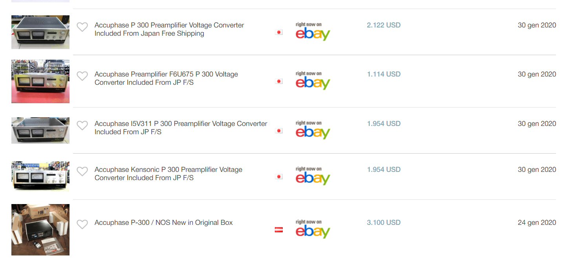Favorite the Accuphase P 300 2.122 USD listing heart
This screenshot has height=259, width=578.
(x=82, y=27)
